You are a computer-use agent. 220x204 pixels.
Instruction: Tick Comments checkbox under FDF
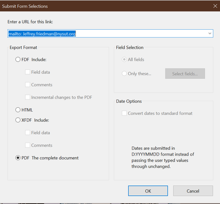click(28, 85)
